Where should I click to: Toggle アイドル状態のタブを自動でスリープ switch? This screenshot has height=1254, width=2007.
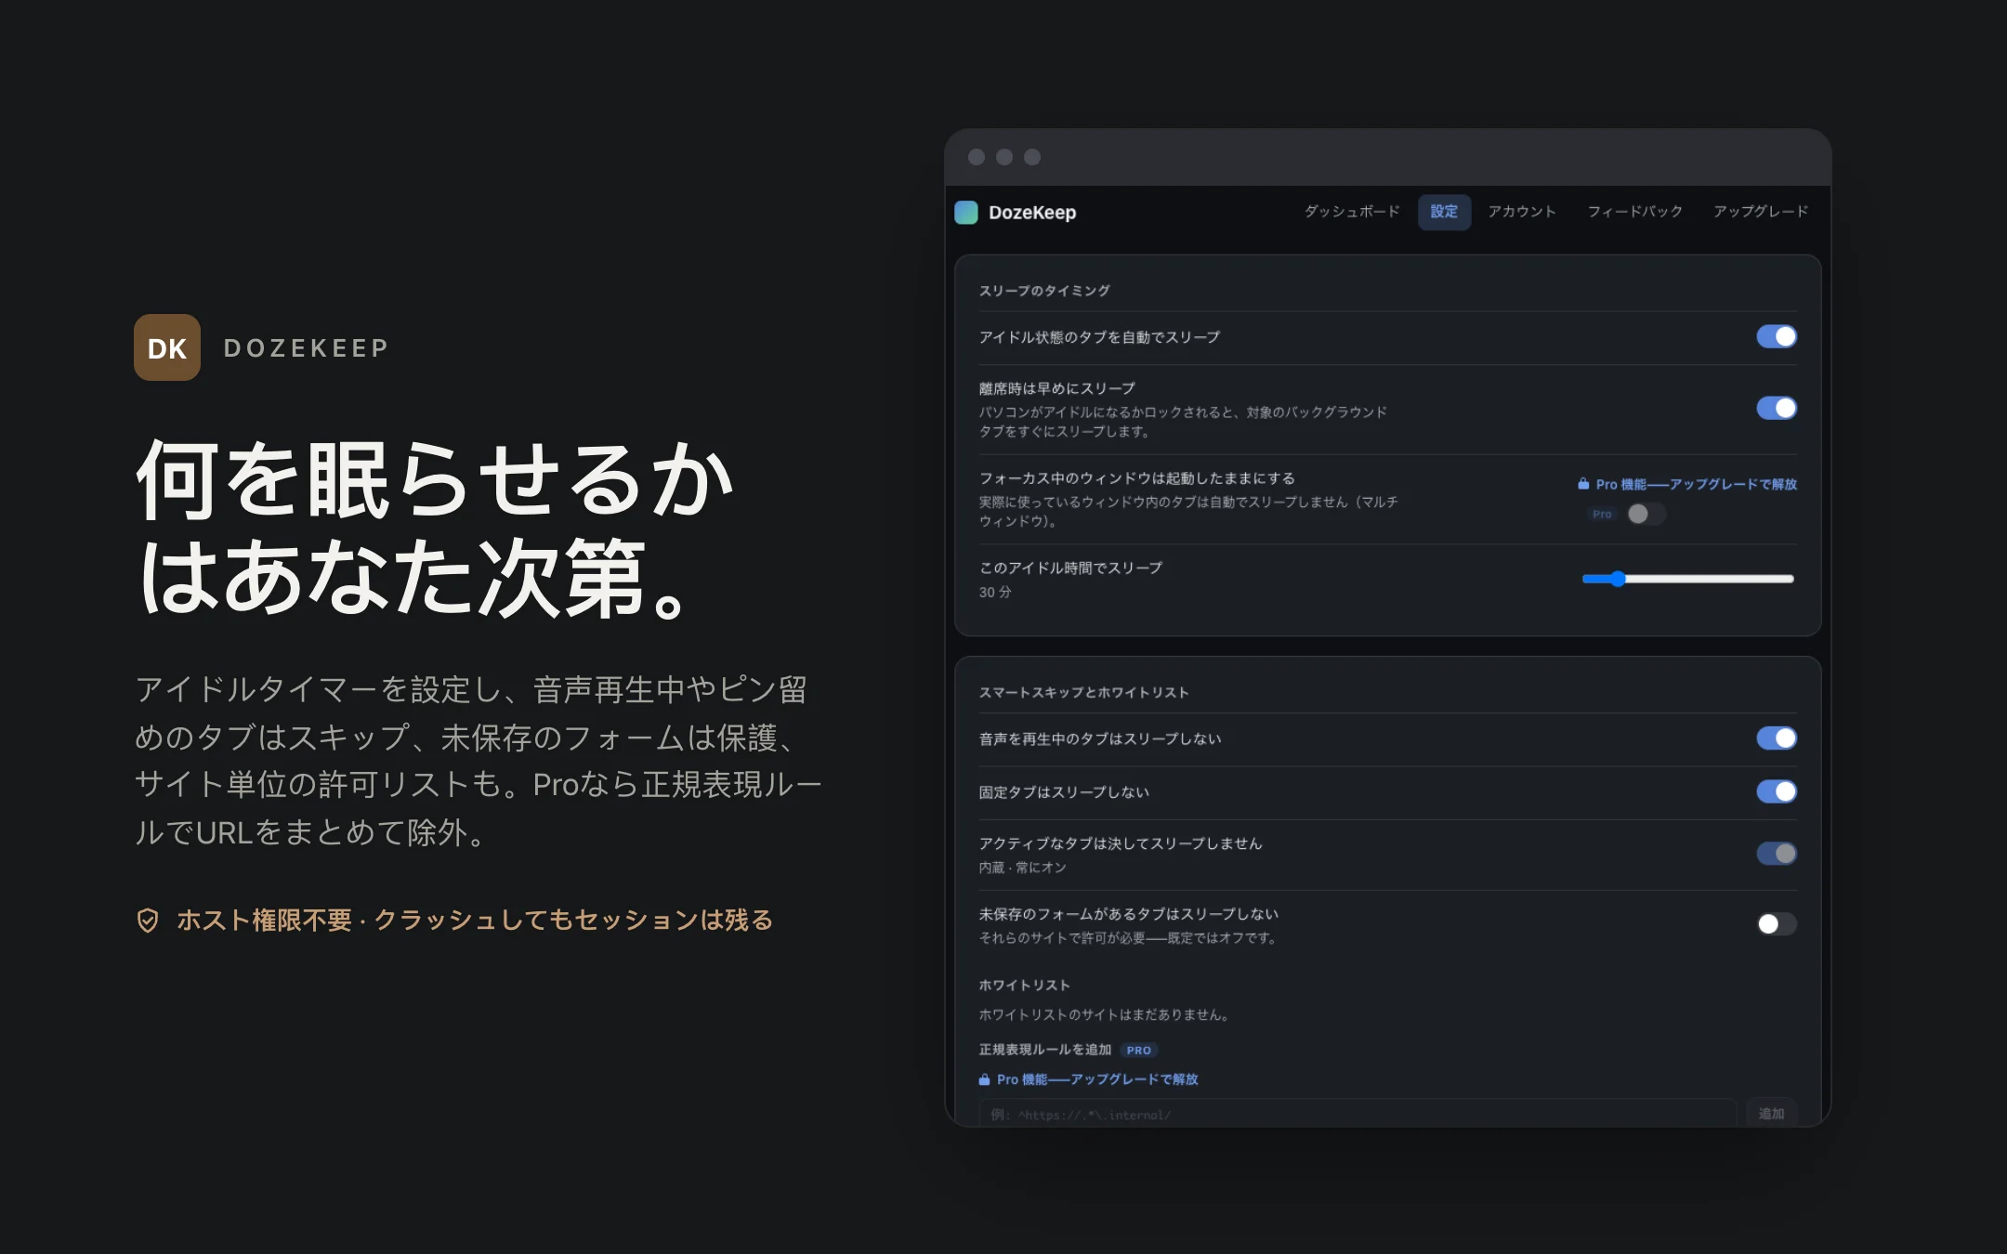[1777, 336]
